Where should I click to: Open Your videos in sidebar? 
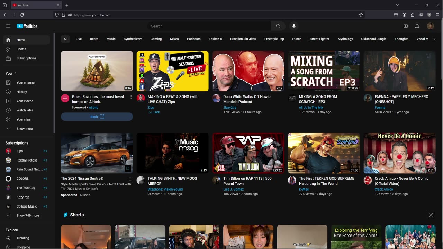[x=26, y=101]
